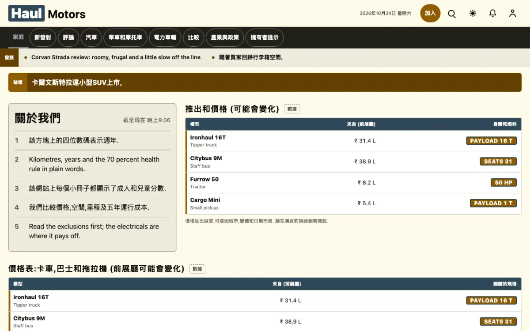The height and width of the screenshot is (331, 530).
Task: Click price ₹ 5.4 L for Cargo Mini
Action: point(367,203)
